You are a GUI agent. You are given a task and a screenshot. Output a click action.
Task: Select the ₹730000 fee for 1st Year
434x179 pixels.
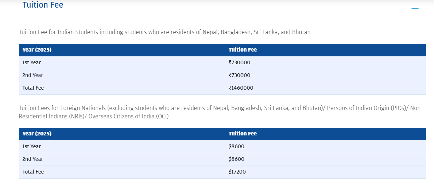[x=239, y=62]
